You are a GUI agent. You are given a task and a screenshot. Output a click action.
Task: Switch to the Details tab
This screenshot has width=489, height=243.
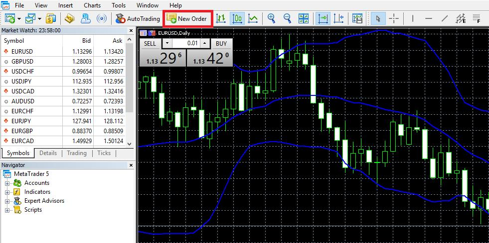point(48,153)
